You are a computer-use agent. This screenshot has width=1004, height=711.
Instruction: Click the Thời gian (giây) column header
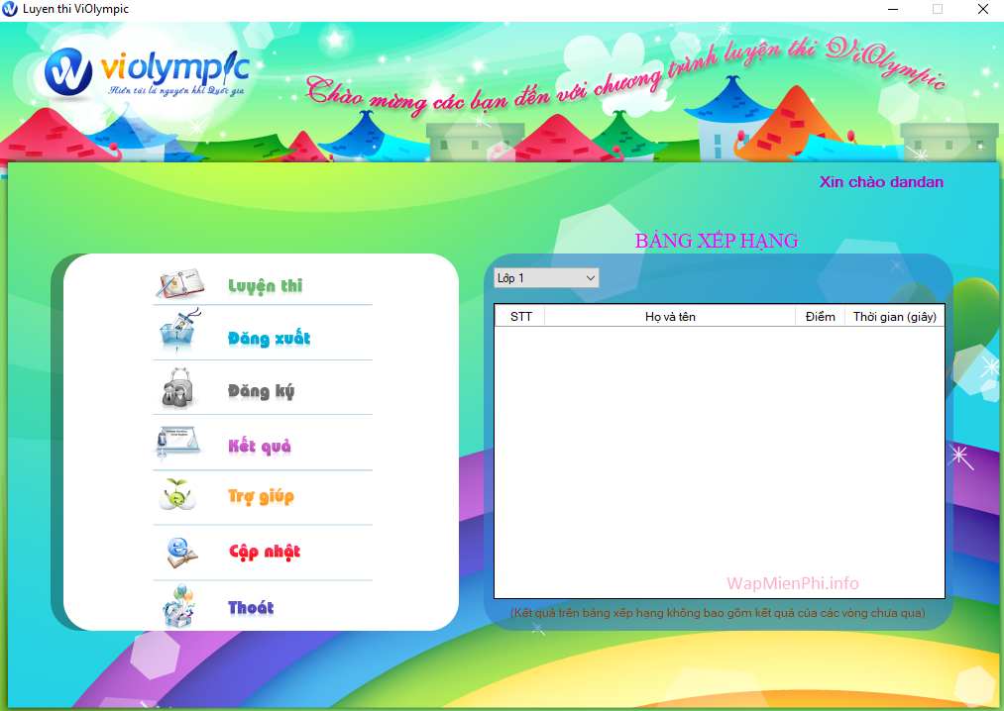895,316
